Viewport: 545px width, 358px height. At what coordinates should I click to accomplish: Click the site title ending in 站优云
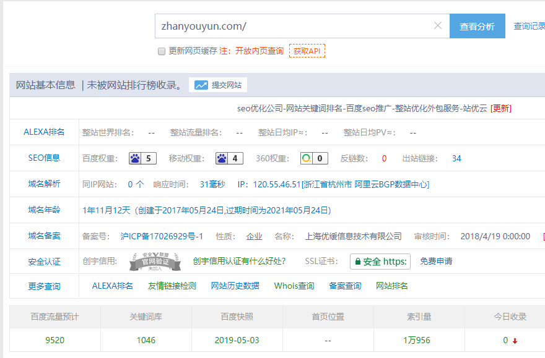click(362, 109)
